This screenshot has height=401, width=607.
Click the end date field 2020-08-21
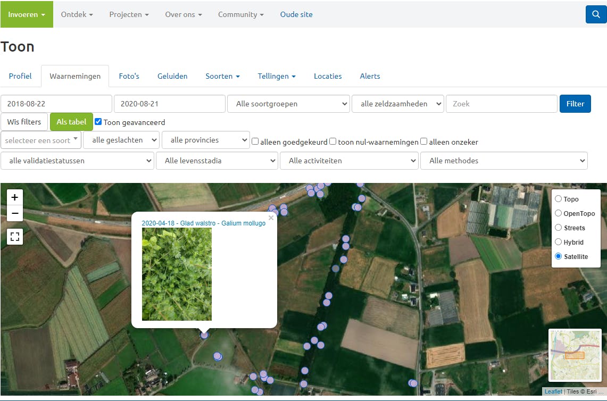point(170,104)
